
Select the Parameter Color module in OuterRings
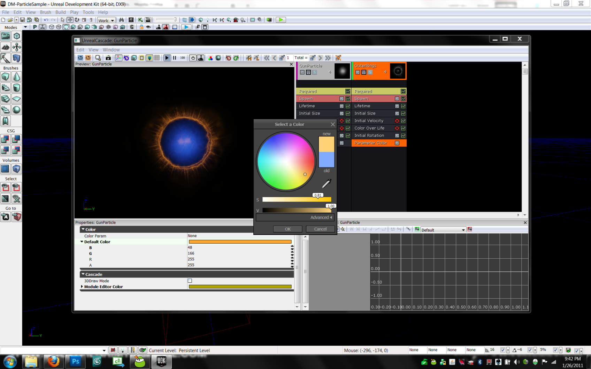(379, 143)
